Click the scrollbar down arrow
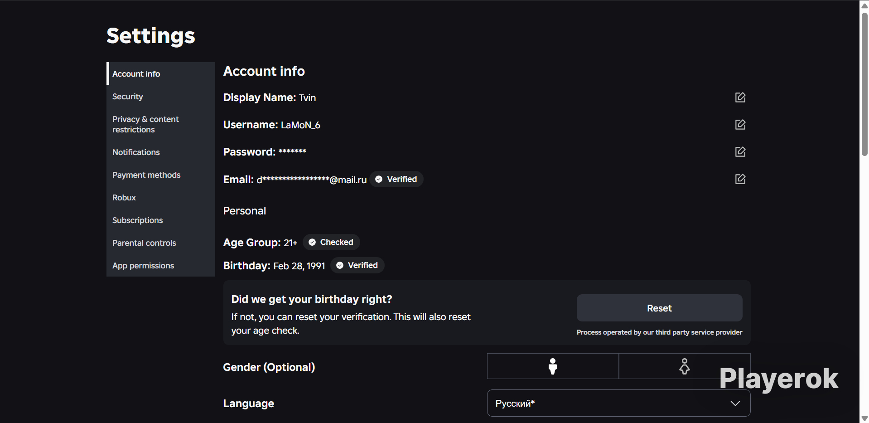The height and width of the screenshot is (423, 869). point(864,418)
